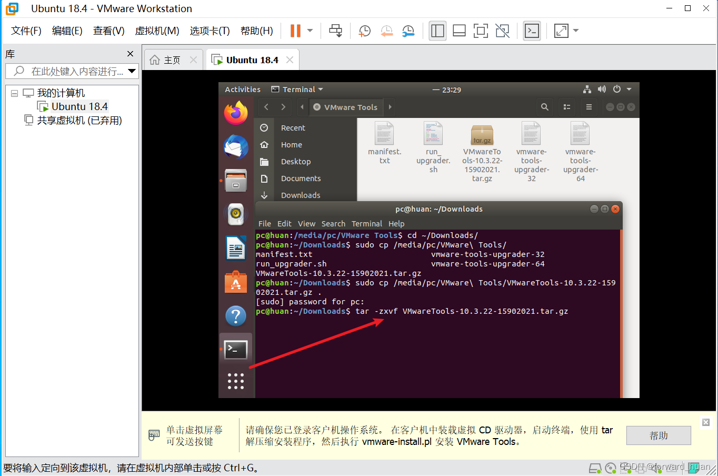The height and width of the screenshot is (476, 718).
Task: Click the stretch guest display icon
Action: click(561, 31)
